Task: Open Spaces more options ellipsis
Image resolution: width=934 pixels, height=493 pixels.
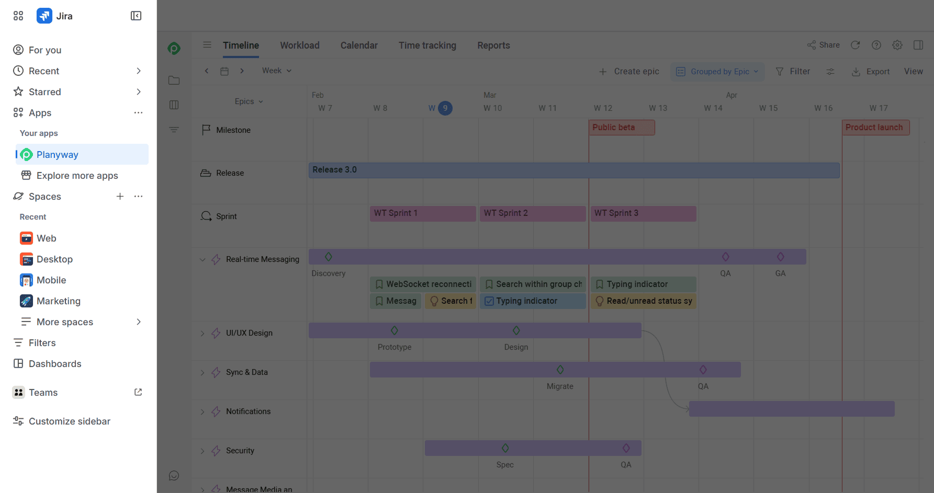Action: [138, 196]
